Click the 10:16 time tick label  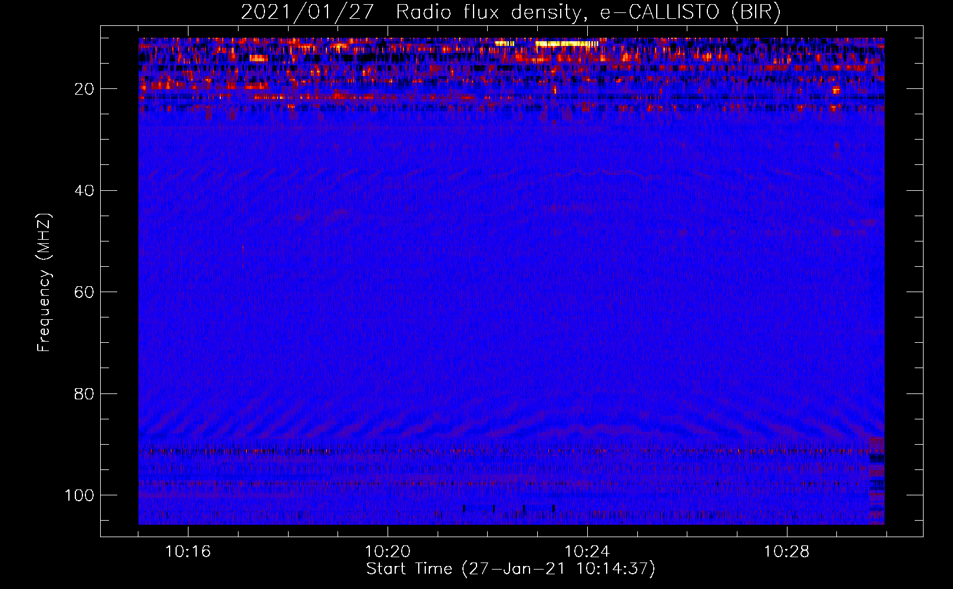pyautogui.click(x=188, y=552)
